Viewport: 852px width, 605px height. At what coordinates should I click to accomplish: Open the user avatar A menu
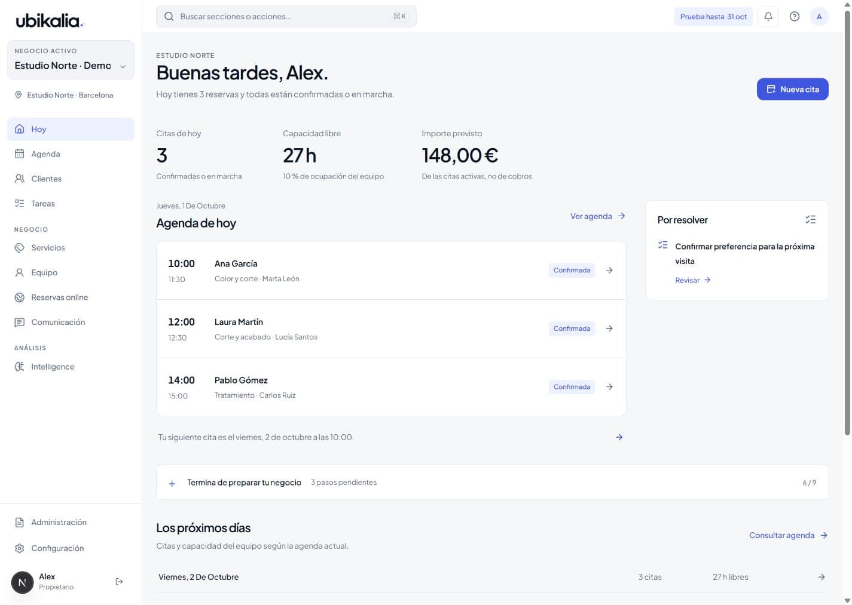tap(819, 17)
